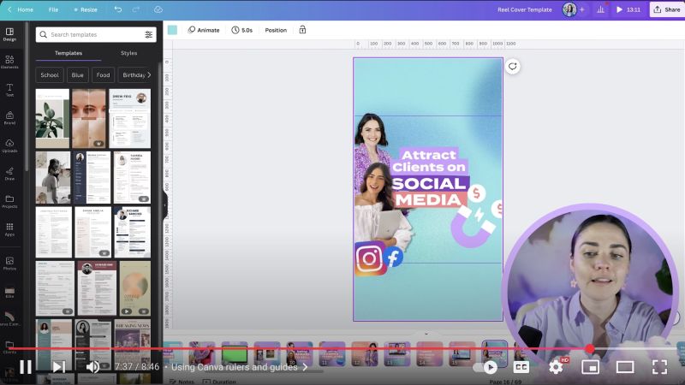Toggle the autoplay switch

(x=486, y=368)
